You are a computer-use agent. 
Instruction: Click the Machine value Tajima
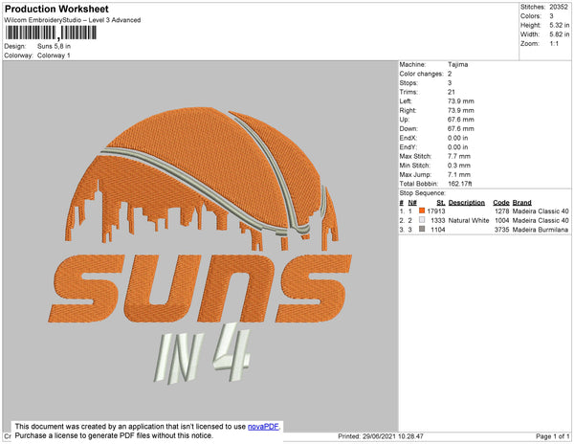click(x=458, y=65)
